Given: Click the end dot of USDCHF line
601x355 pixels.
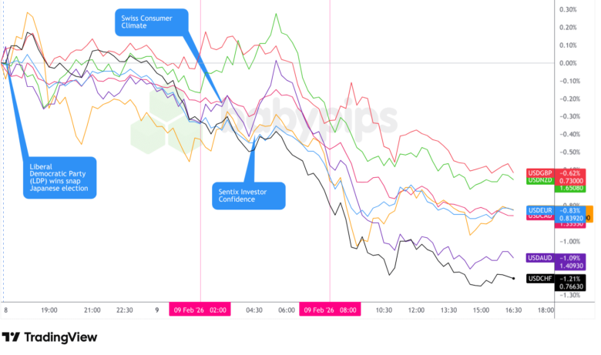Looking at the screenshot, I should click(514, 278).
